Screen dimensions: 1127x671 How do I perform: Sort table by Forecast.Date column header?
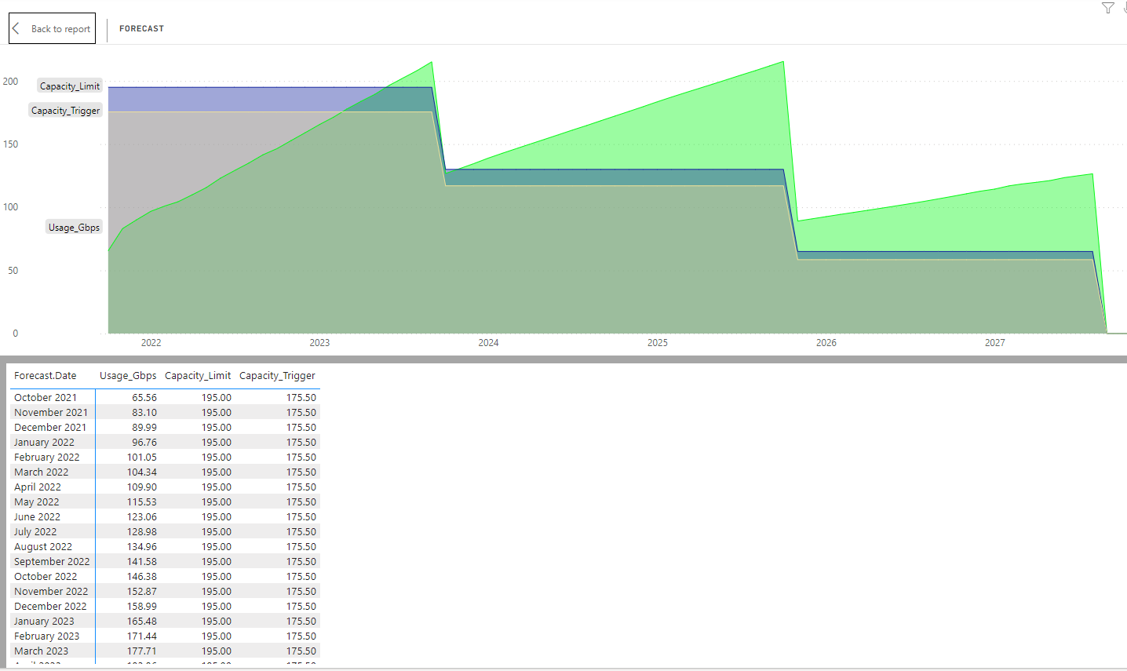tap(46, 376)
